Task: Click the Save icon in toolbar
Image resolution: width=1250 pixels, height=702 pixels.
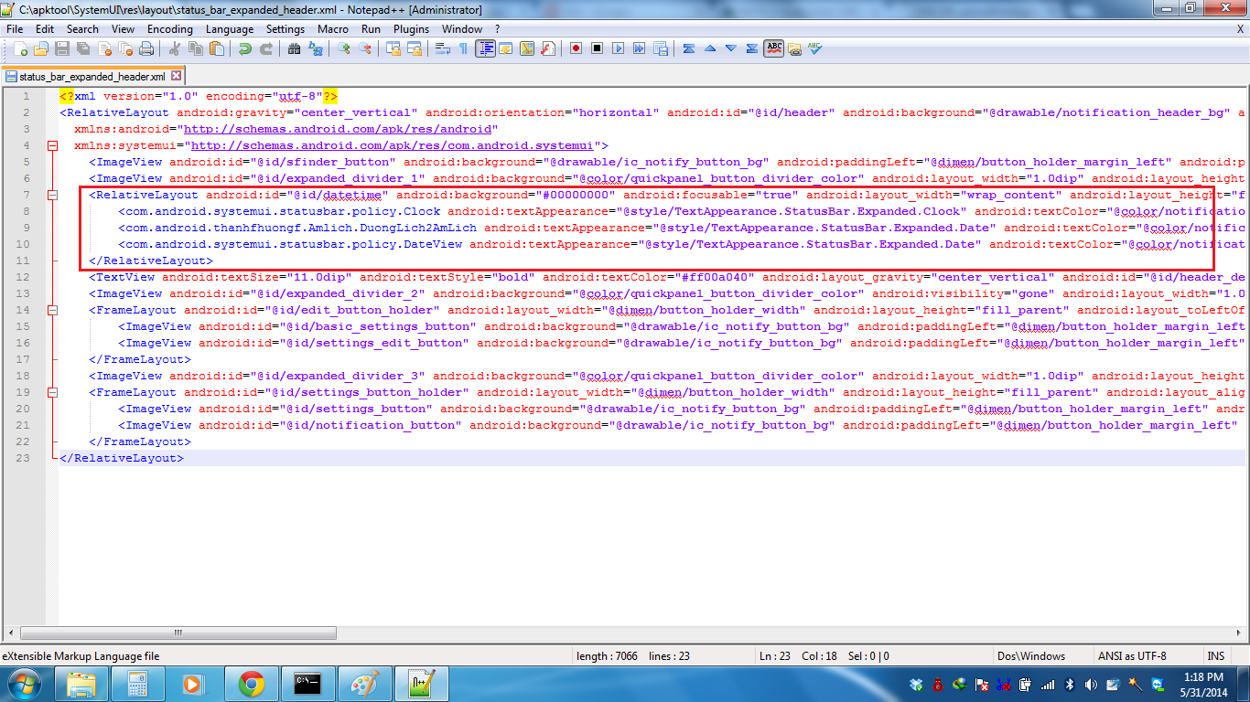Action: click(62, 48)
